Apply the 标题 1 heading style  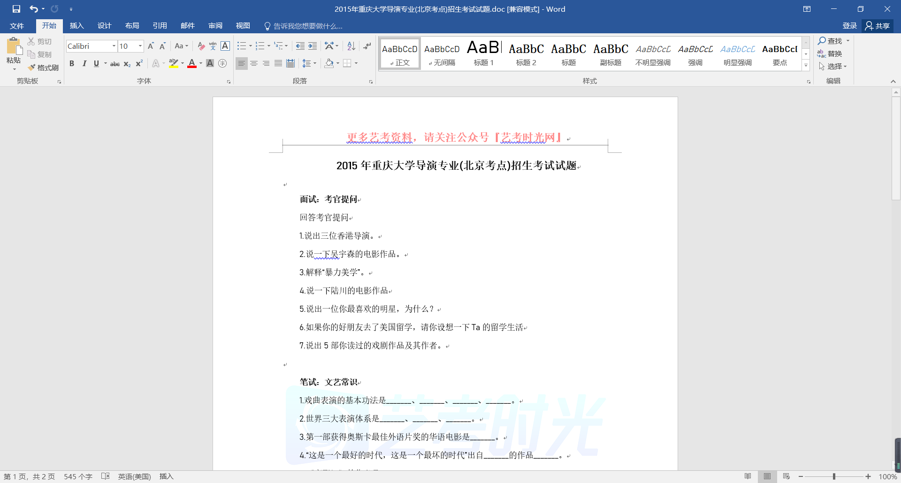click(x=483, y=53)
